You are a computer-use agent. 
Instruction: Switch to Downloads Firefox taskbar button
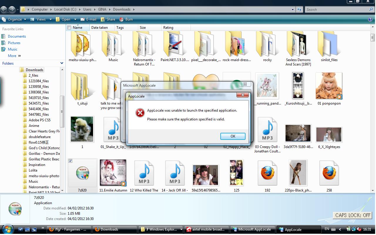[115, 229]
